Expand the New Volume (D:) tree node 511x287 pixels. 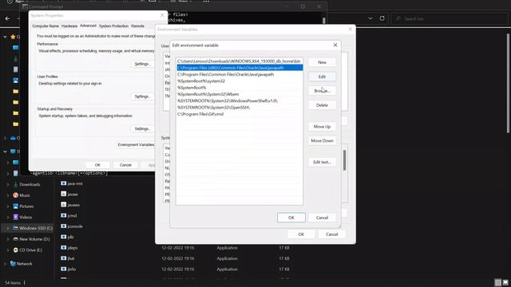tap(8, 239)
